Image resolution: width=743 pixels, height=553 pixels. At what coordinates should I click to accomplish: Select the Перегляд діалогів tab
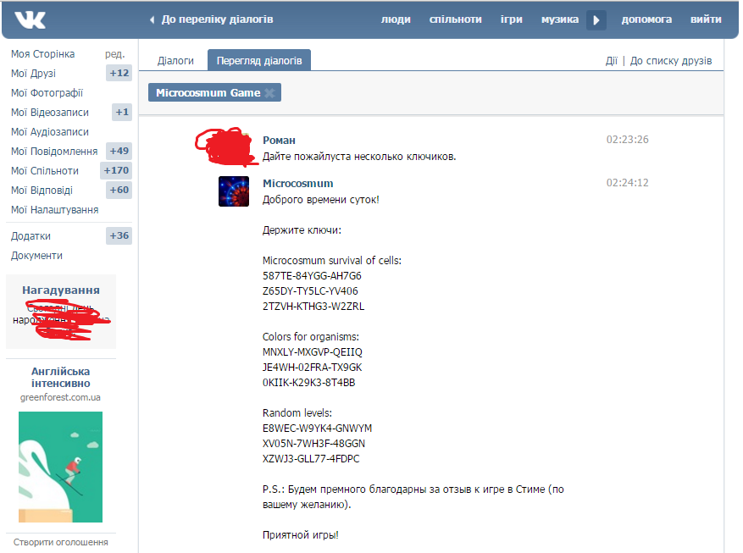pyautogui.click(x=259, y=60)
